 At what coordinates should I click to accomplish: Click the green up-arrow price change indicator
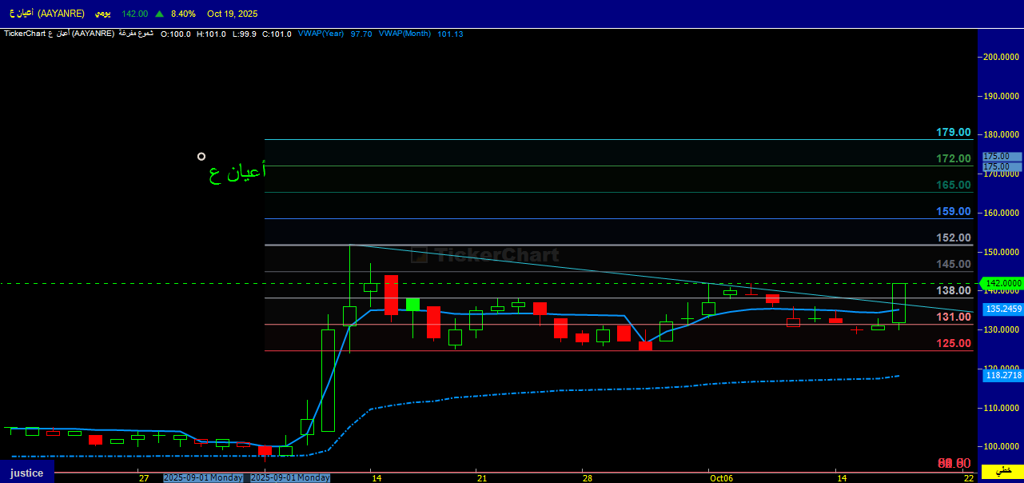pos(160,14)
